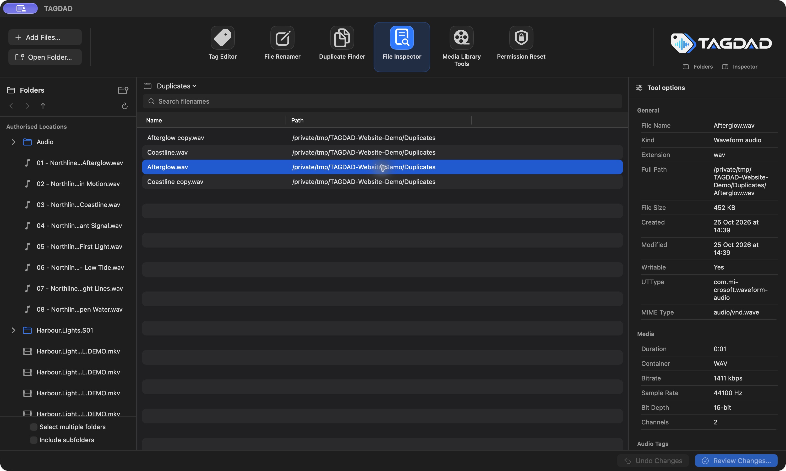The image size is (786, 471).
Task: Click the 44100 Hz Sample Rate value
Action: pyautogui.click(x=728, y=392)
